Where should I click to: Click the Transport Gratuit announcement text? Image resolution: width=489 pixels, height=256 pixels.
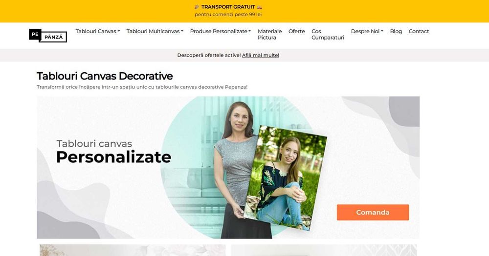(228, 7)
